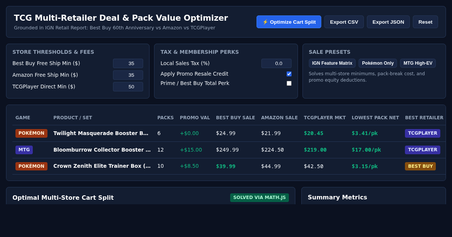Viewport: 452px width, 237px height.
Task: Click the $39.99 Best Buy price
Action: (x=226, y=166)
